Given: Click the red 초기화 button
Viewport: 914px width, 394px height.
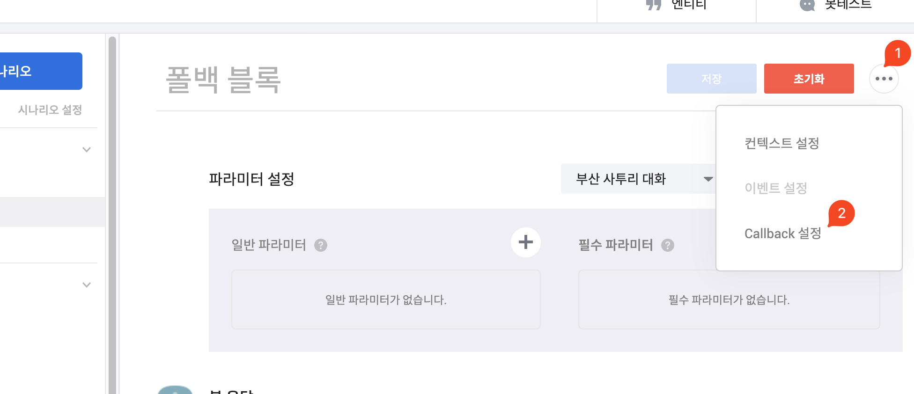Looking at the screenshot, I should 809,79.
